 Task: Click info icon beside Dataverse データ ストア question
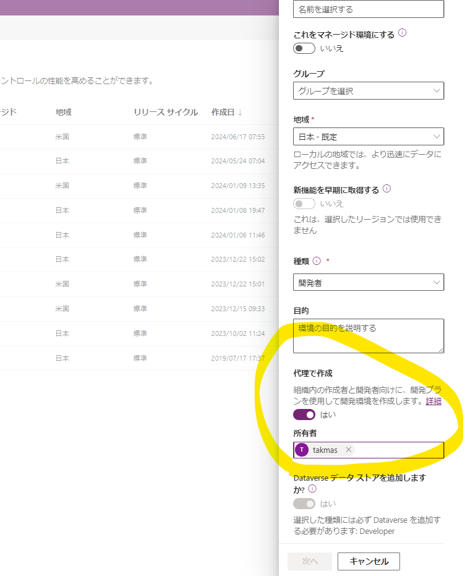(312, 489)
